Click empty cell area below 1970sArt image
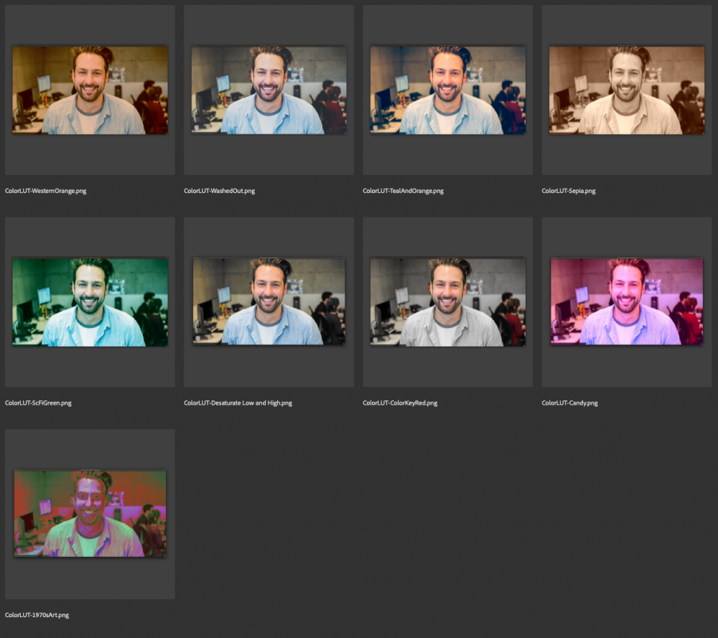 pyautogui.click(x=90, y=578)
